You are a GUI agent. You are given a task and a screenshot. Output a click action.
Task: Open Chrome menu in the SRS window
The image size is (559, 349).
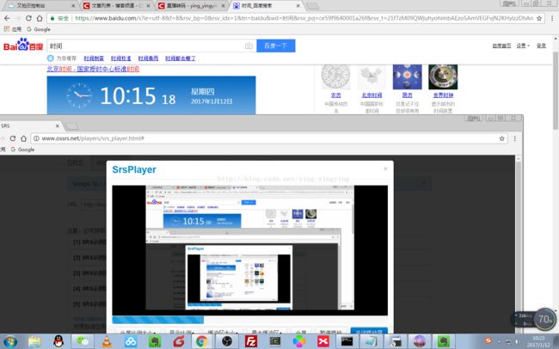515,138
